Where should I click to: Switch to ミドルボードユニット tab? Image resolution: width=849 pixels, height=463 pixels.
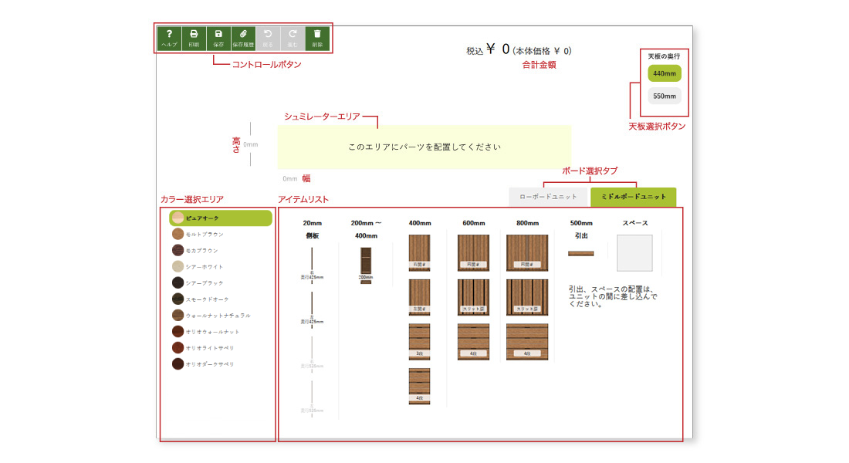pos(633,197)
